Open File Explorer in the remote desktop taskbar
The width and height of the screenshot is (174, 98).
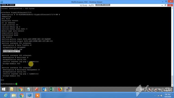pos(12,89)
